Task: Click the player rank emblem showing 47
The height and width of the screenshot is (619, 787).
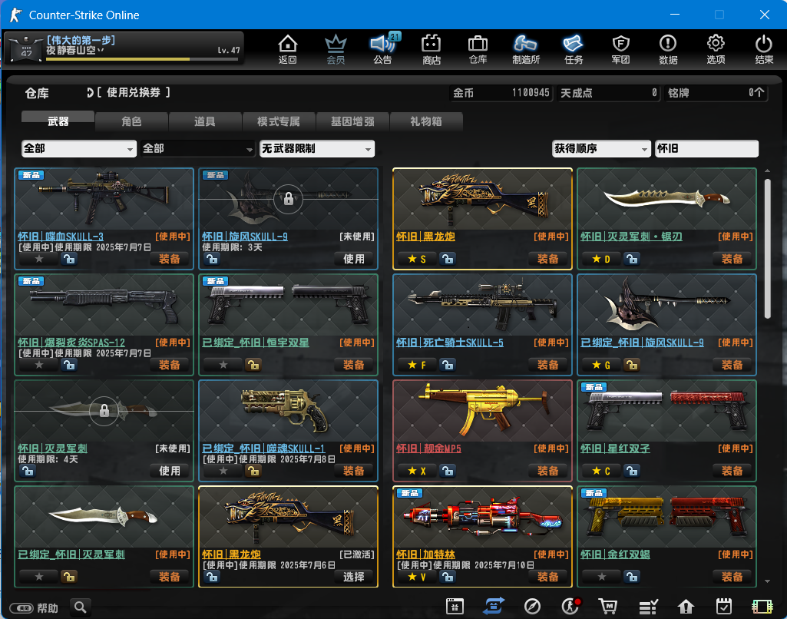Action: pos(25,48)
